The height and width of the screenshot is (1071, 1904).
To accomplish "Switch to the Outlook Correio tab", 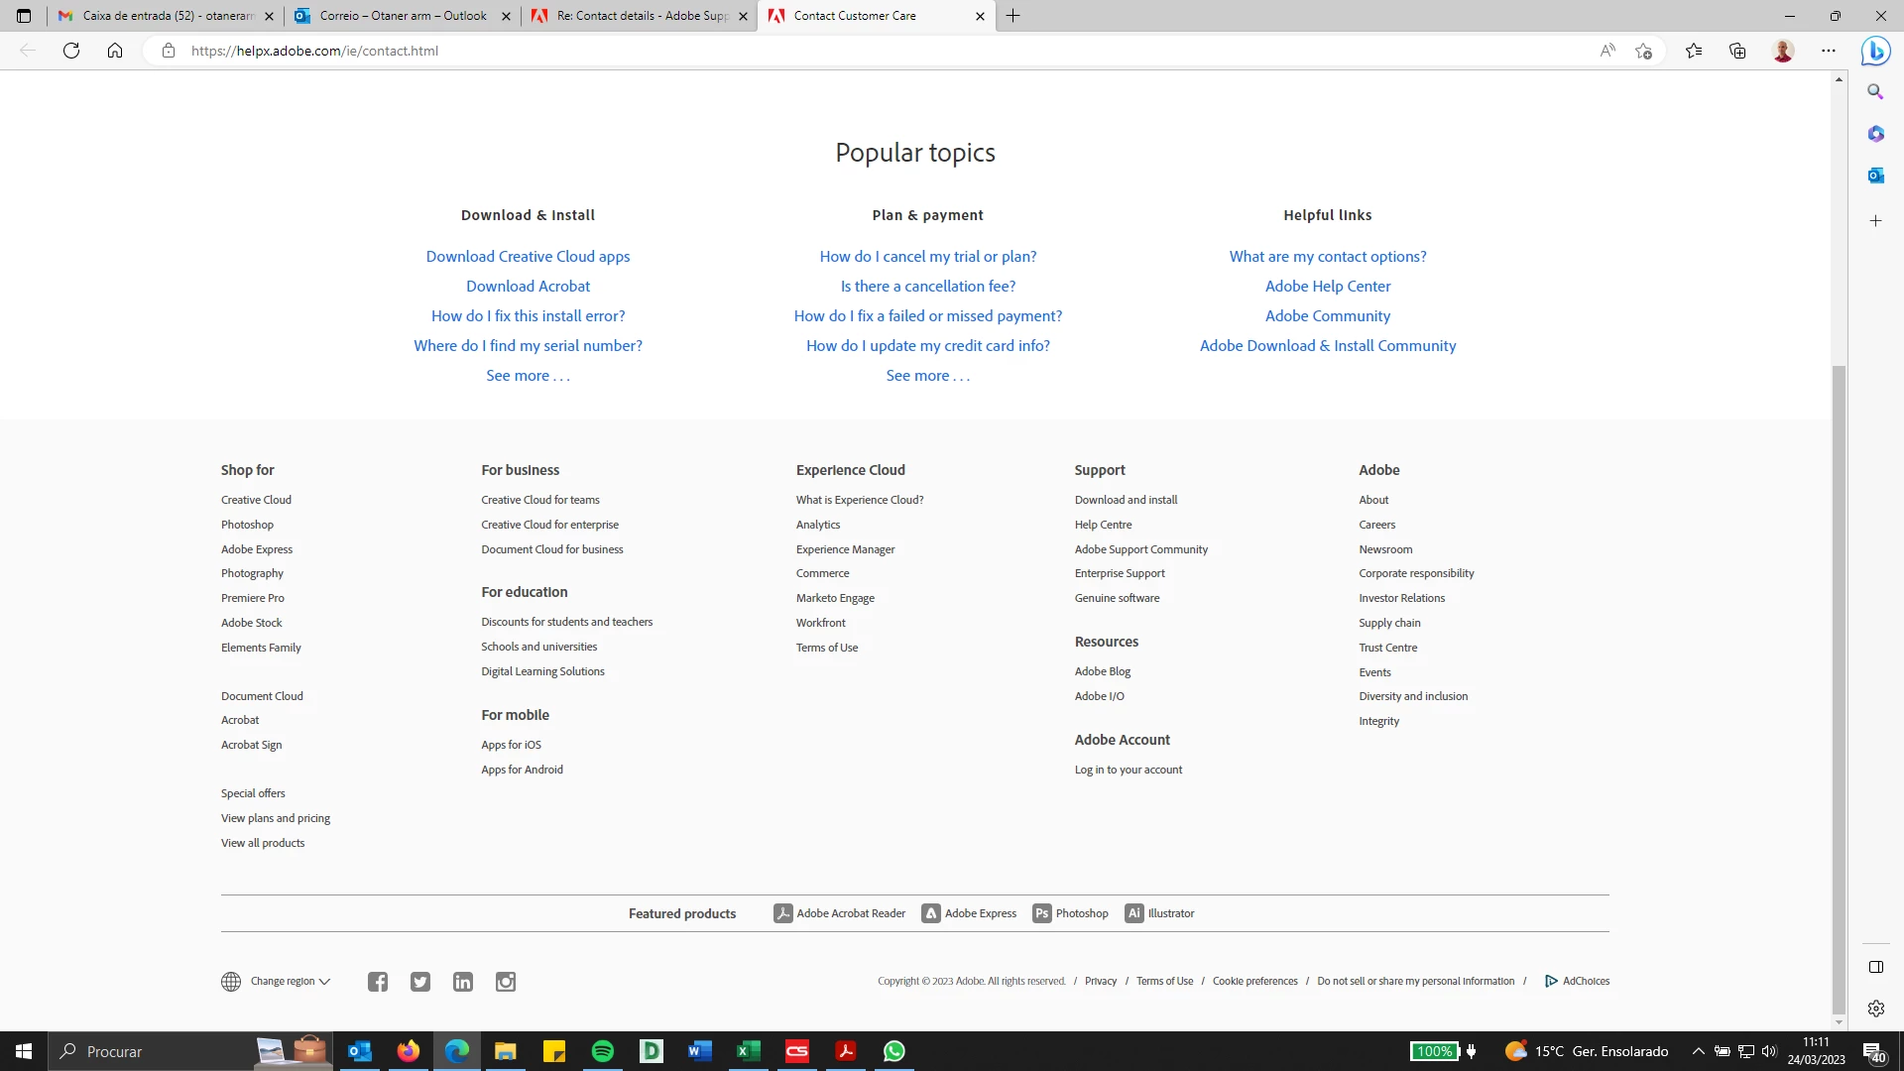I will click(x=403, y=16).
